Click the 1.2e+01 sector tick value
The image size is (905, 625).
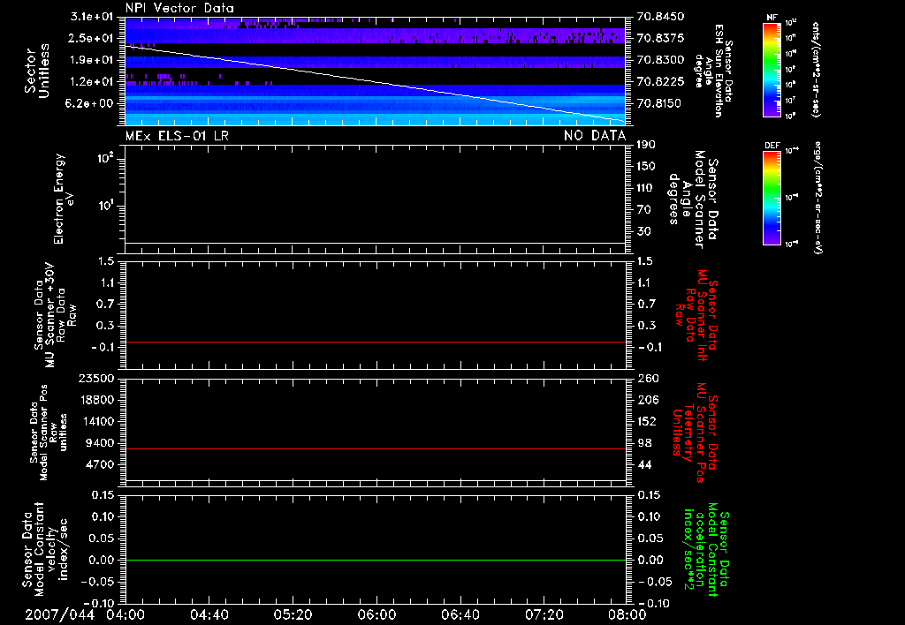point(92,82)
